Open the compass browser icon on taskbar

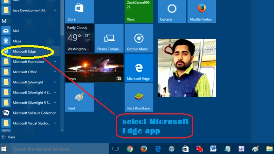172,149
